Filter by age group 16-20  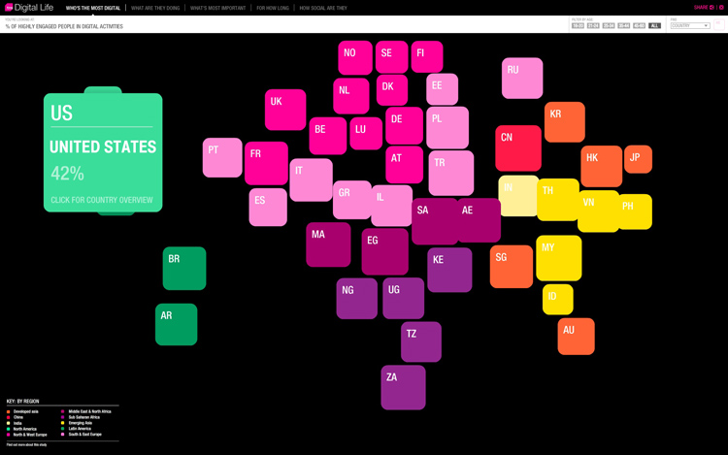point(578,25)
